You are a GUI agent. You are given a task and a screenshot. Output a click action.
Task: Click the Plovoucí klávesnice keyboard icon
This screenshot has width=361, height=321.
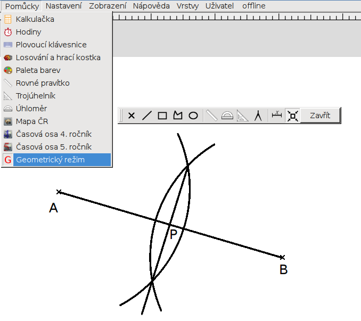tap(8, 45)
